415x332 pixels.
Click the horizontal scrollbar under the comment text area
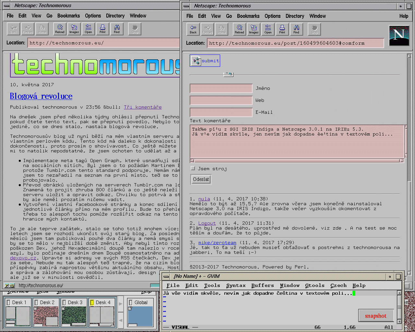(297, 160)
